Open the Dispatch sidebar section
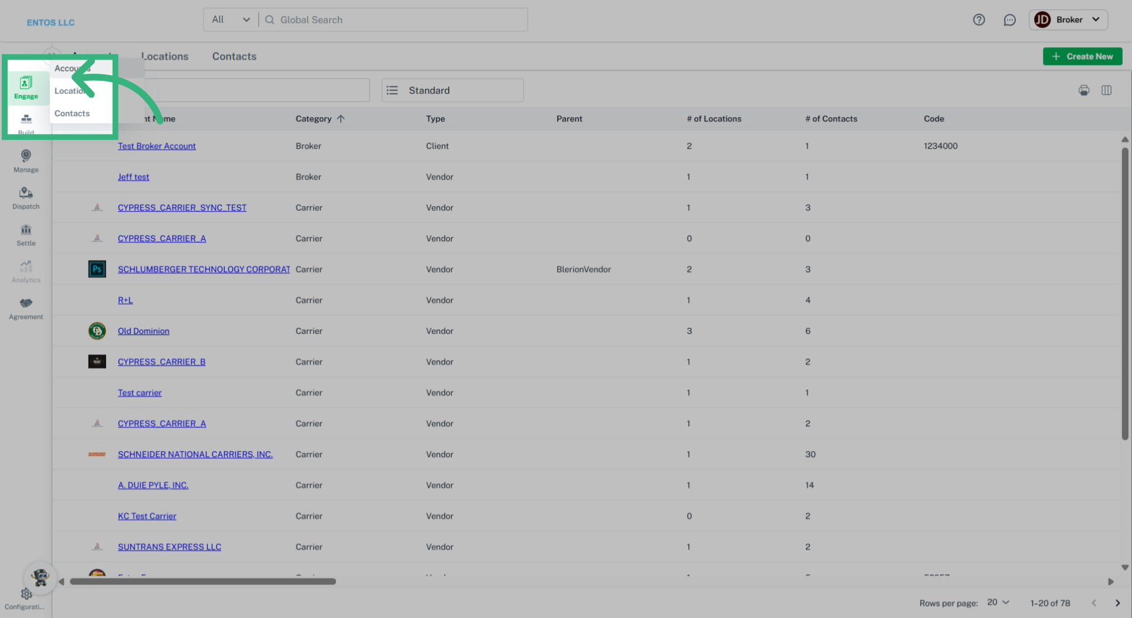The width and height of the screenshot is (1132, 618). pyautogui.click(x=26, y=198)
